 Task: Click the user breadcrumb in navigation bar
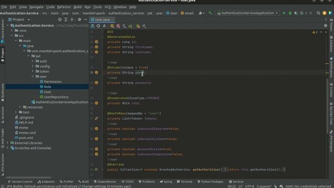click(159, 13)
